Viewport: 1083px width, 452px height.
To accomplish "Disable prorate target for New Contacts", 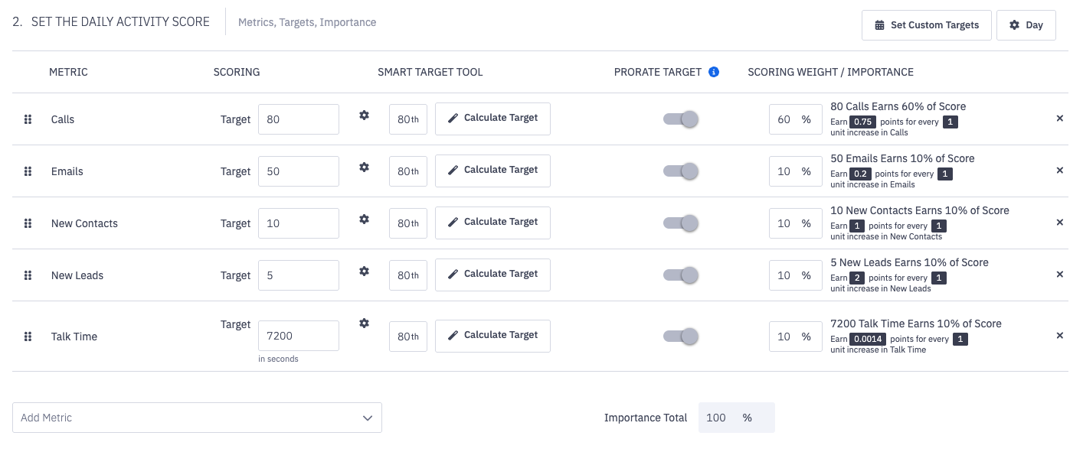I will (x=681, y=223).
